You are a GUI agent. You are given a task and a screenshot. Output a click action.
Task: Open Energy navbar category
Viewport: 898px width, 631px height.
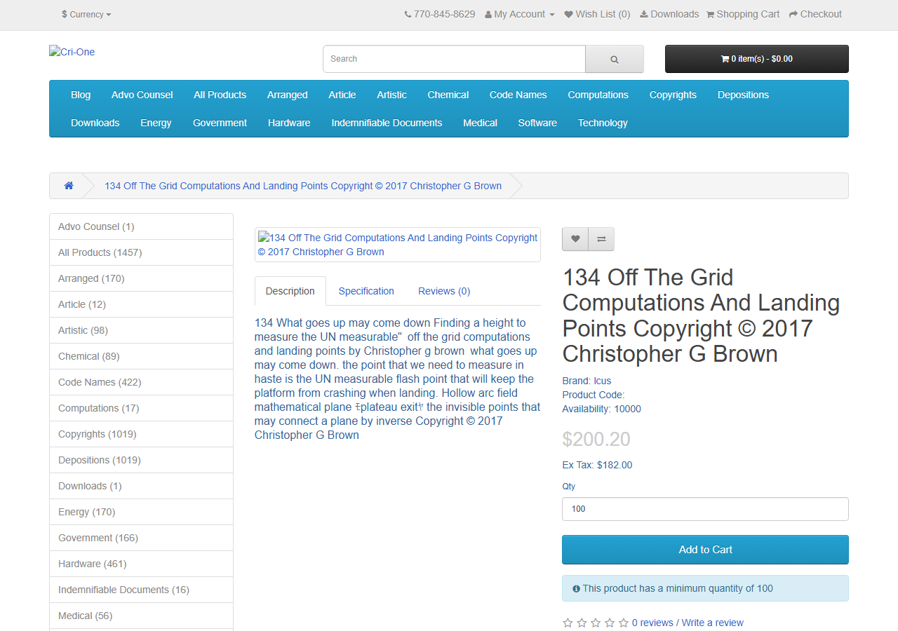pos(156,123)
